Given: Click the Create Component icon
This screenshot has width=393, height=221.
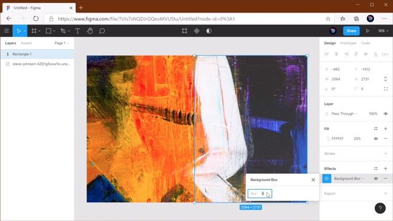Looking at the screenshot, I should point(196,31).
